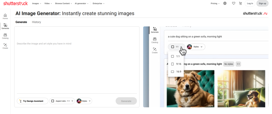Open the AI generator menu

pyautogui.click(x=82, y=3)
